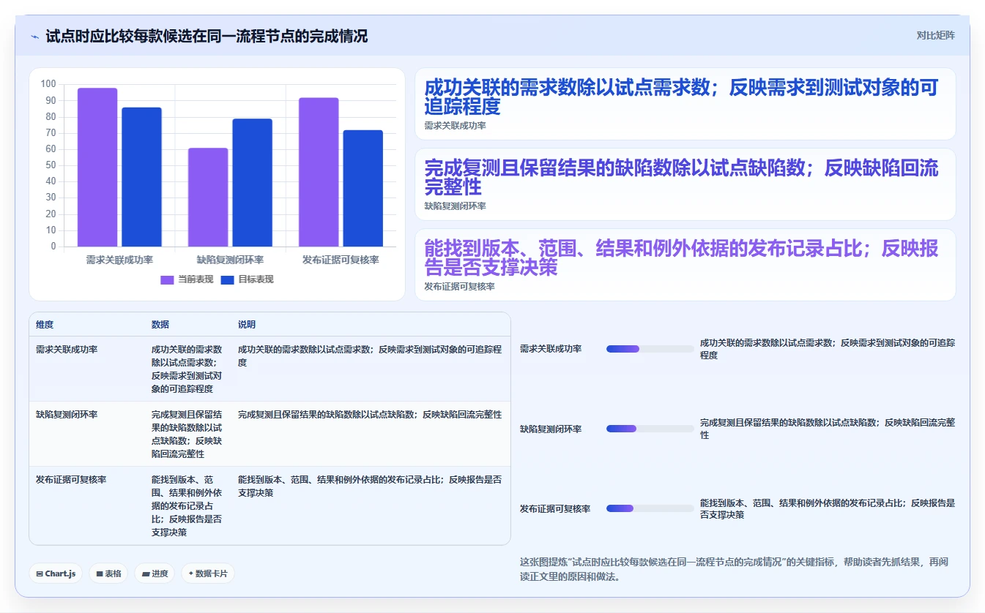
Task: Click the purple 当前表现 bar for 发布证据可复核率
Action: [x=319, y=172]
